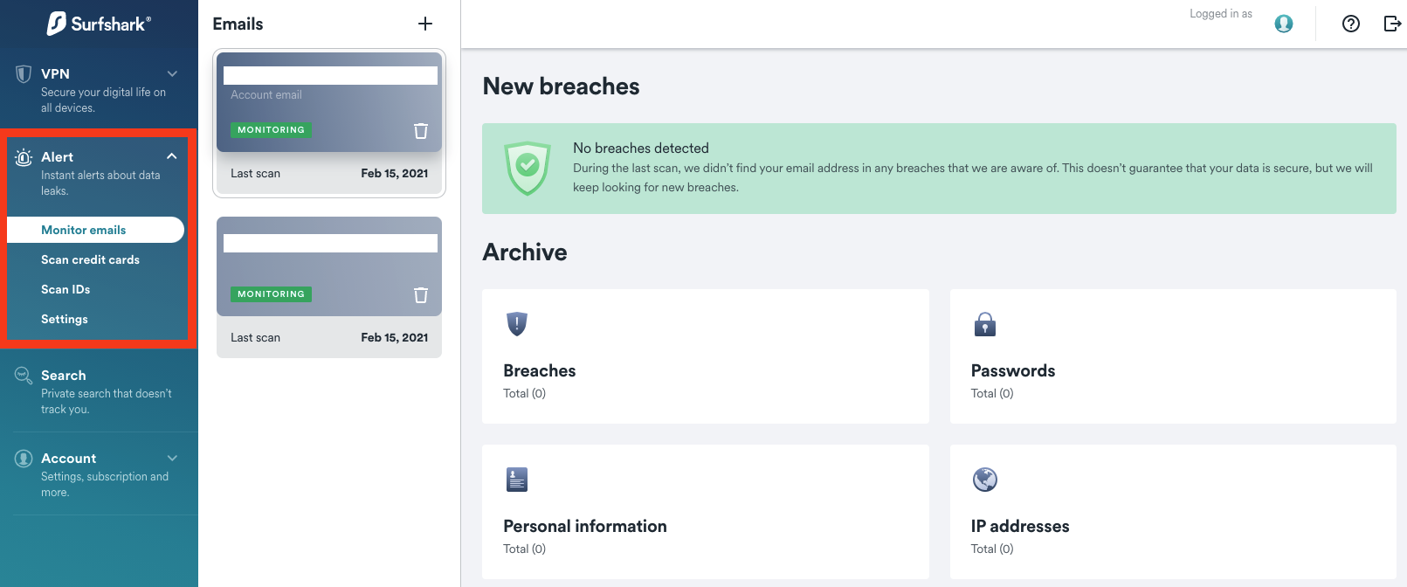Viewport: 1407px width, 587px height.
Task: Open the Passwords archive card title
Action: pos(1013,370)
